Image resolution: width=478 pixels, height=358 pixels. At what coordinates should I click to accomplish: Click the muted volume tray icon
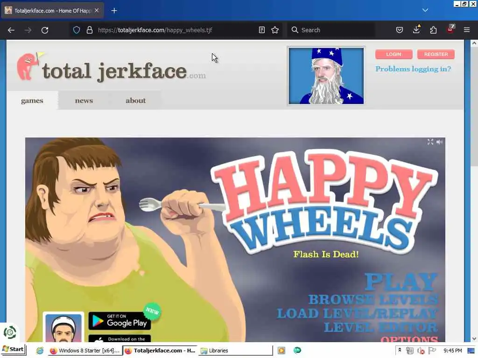tap(421, 351)
